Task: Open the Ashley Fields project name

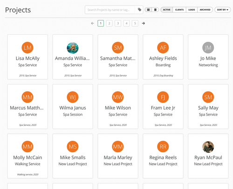Action: [x=163, y=59]
